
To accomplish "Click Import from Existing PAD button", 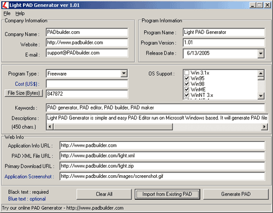I will point(167,194).
